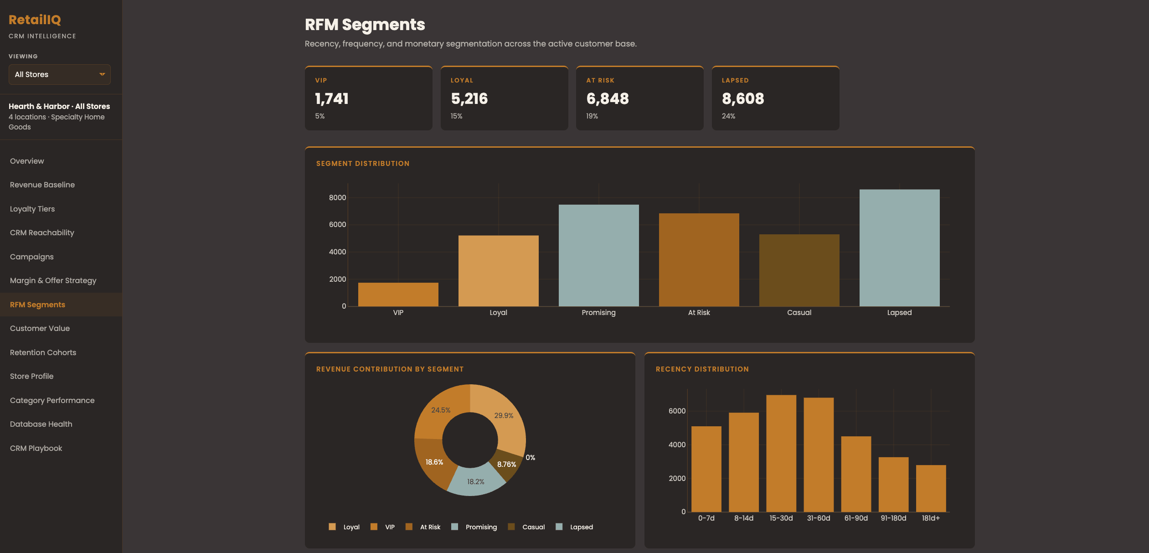
Task: Click the At Risk 6,848 card
Action: [x=639, y=98]
